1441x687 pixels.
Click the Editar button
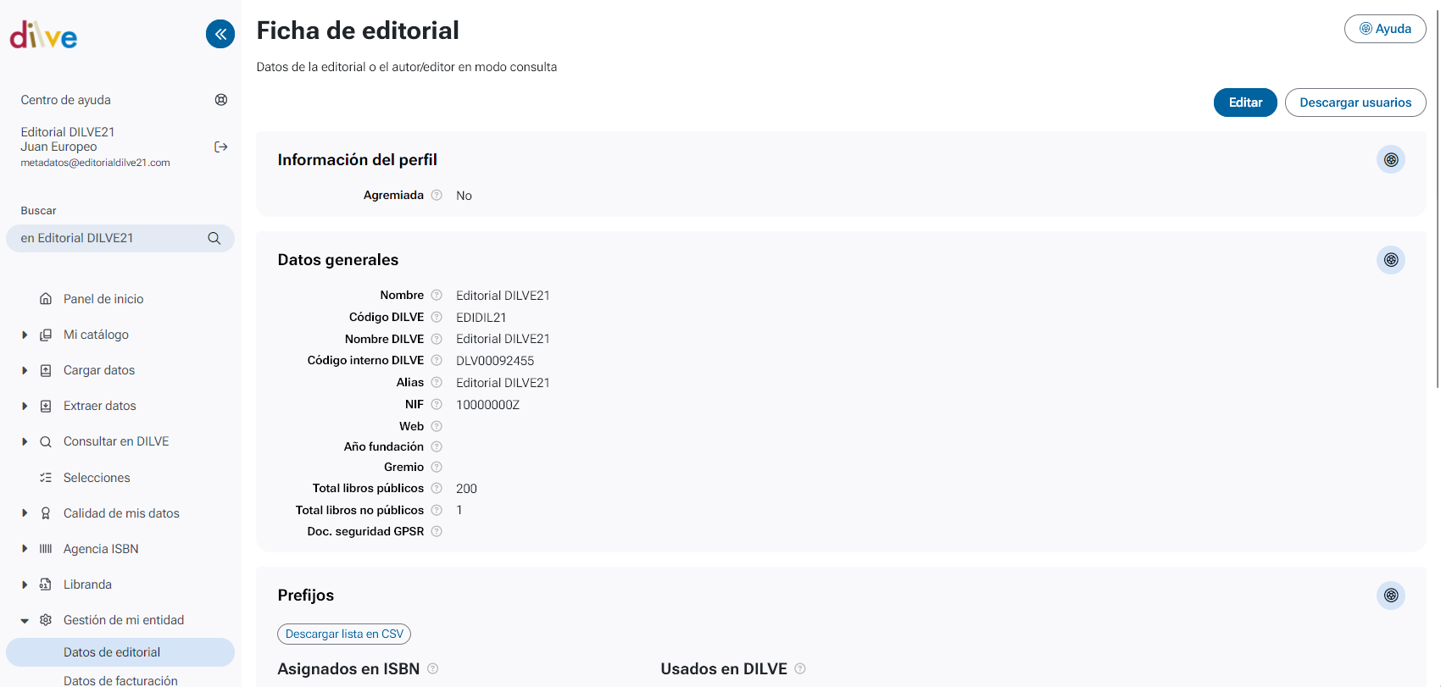tap(1245, 102)
